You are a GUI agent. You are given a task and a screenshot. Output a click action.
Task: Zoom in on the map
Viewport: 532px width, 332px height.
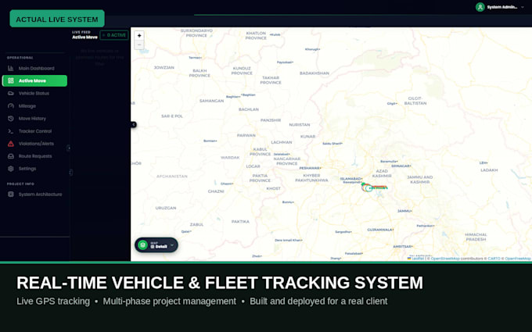click(x=139, y=36)
